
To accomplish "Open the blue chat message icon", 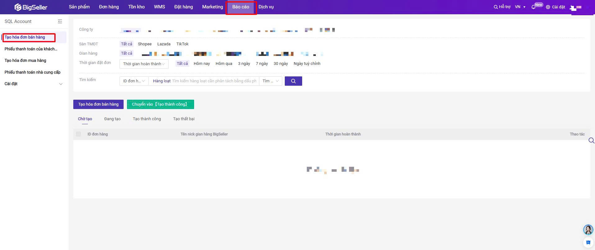I will click(x=588, y=243).
